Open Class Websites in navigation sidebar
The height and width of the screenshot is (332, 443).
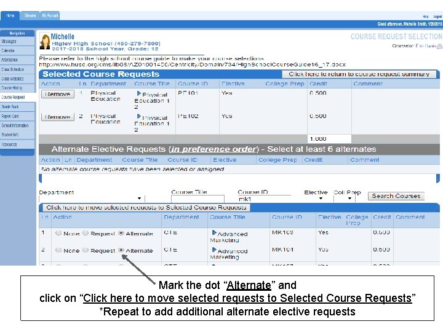tap(17, 79)
